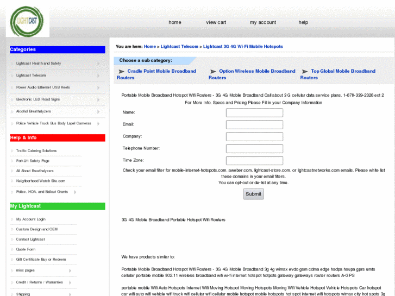Open Cradle Point Mobile Broadband Routers subcategory

click(x=156, y=74)
